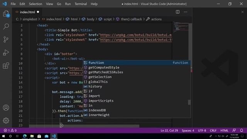Open the File menu
The height and width of the screenshot is (139, 247).
[x=13, y=4]
